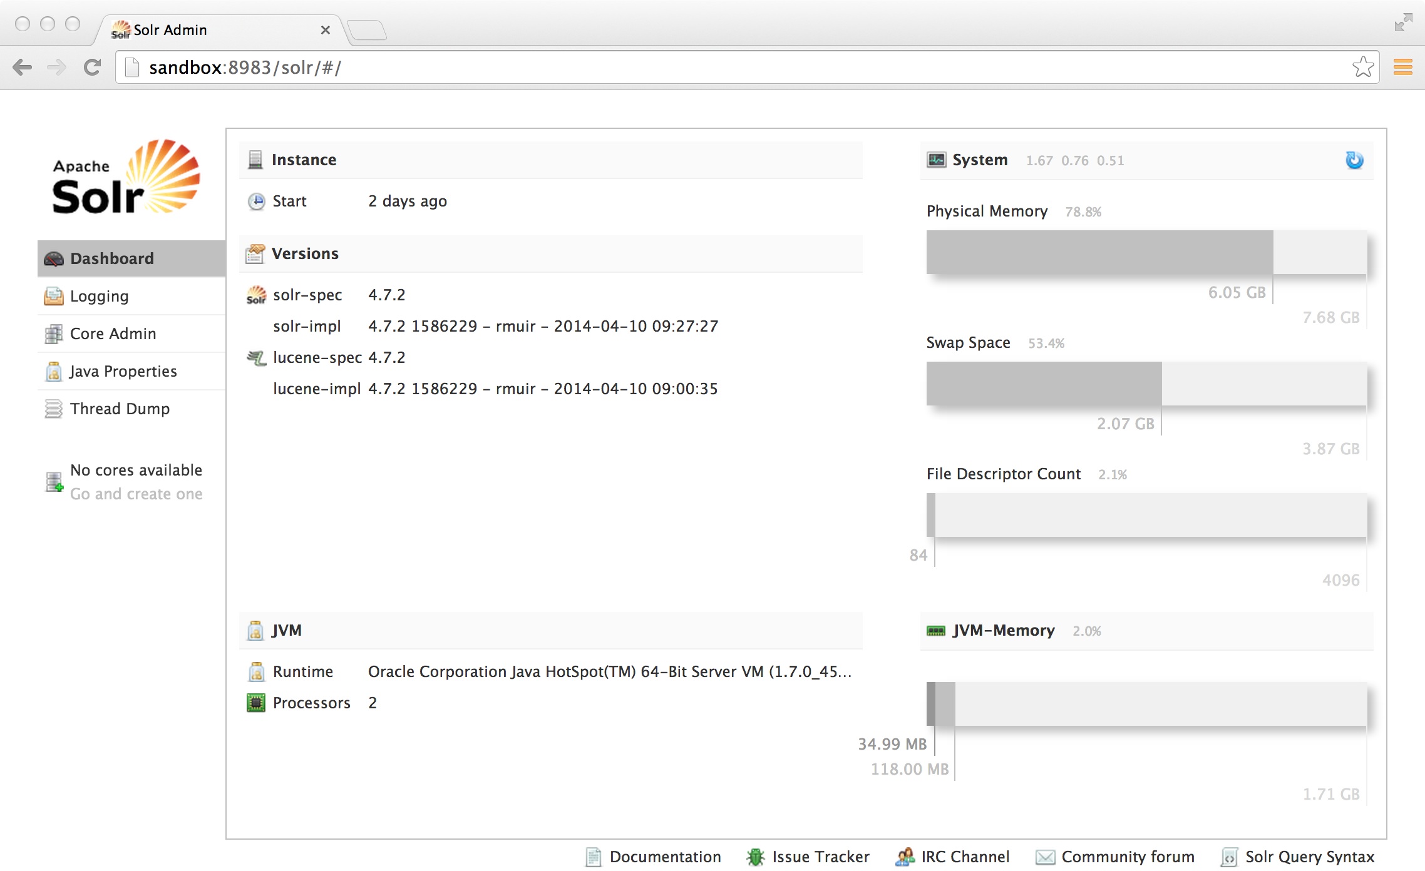This screenshot has height=871, width=1425.
Task: Open the Chrome hamburger menu
Action: pos(1402,67)
